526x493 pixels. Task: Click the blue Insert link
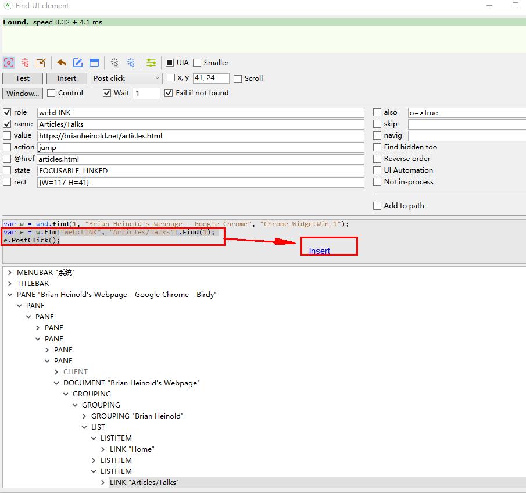click(320, 251)
